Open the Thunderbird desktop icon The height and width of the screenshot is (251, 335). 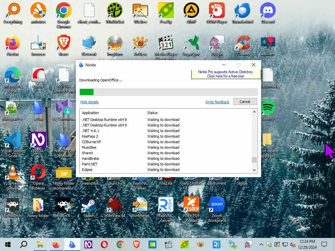tap(242, 13)
